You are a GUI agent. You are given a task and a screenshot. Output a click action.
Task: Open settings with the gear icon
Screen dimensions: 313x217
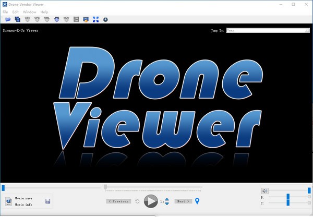pyautogui.click(x=105, y=19)
